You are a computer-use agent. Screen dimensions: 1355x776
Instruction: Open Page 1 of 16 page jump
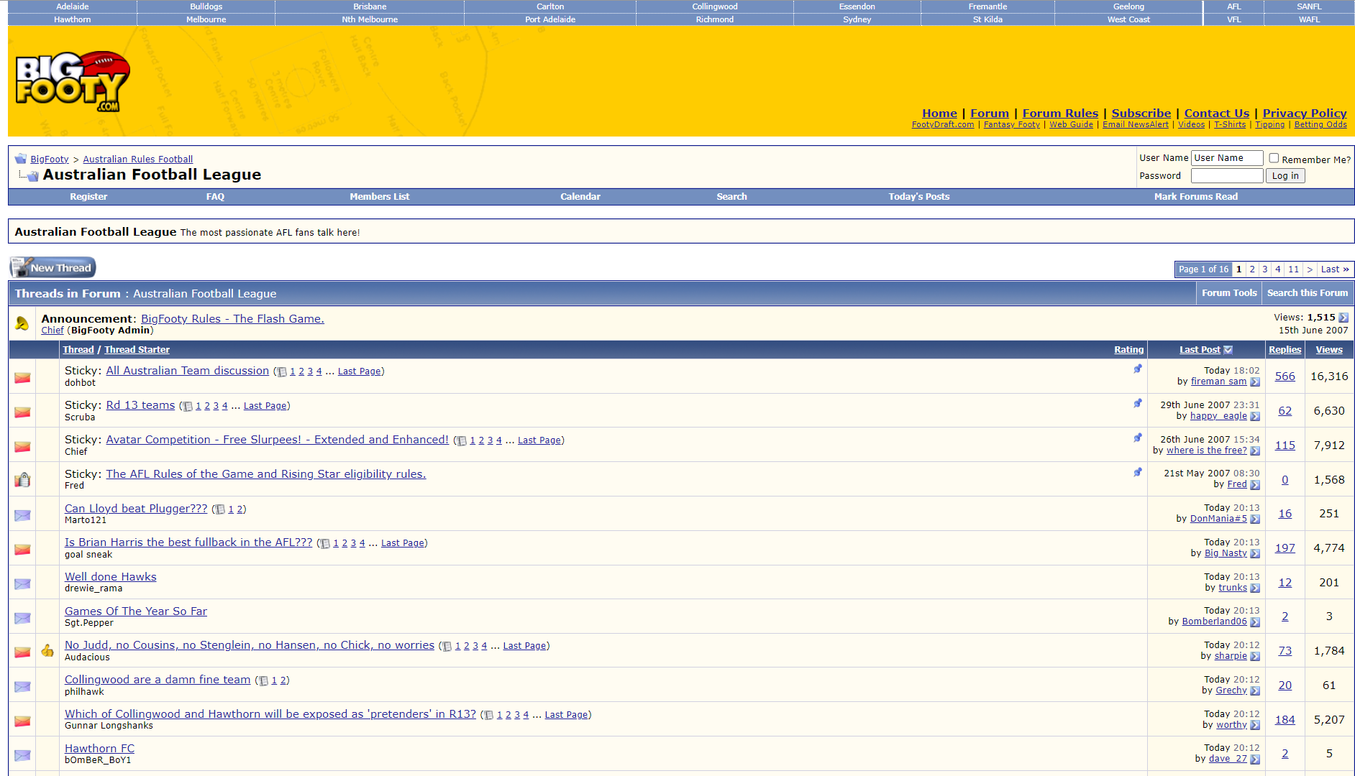tap(1203, 269)
